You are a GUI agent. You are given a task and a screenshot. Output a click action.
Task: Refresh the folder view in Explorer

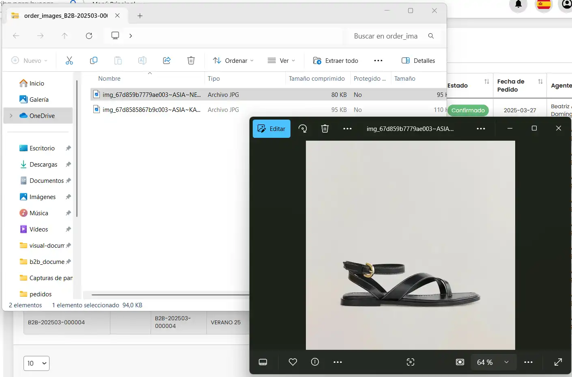(x=89, y=36)
